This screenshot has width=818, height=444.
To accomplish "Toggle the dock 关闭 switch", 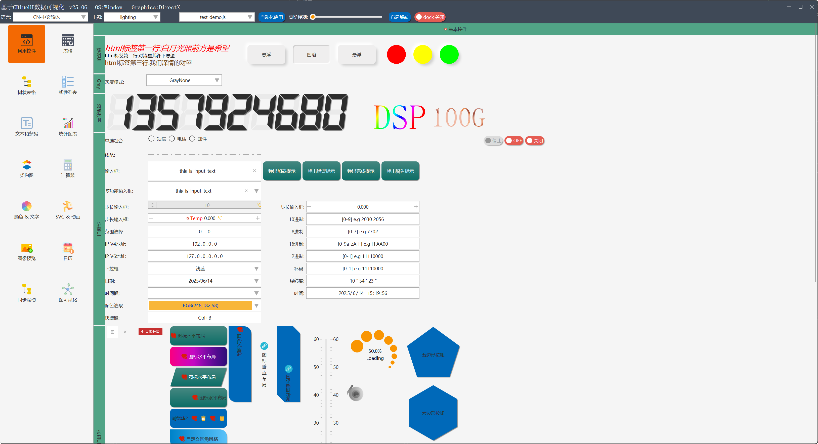I will click(x=430, y=17).
